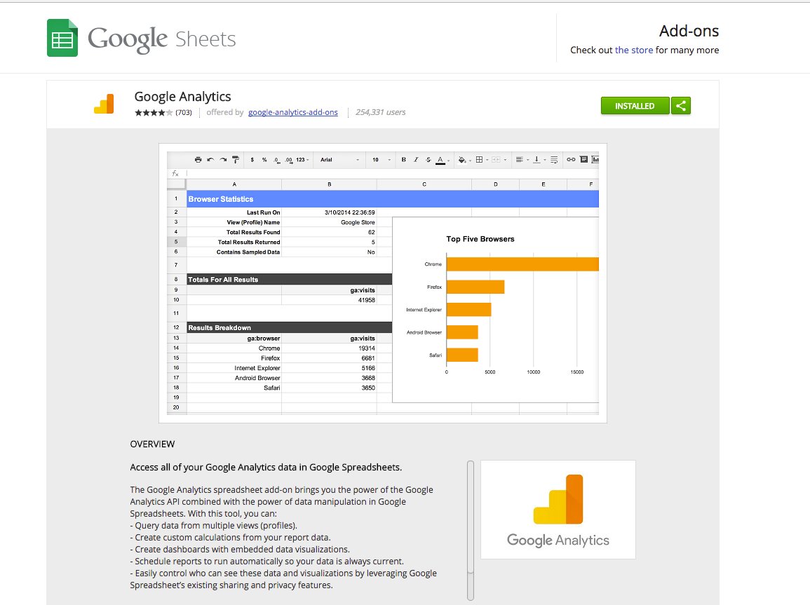Open the horizontal align icon
This screenshot has height=605, width=810.
(520, 160)
